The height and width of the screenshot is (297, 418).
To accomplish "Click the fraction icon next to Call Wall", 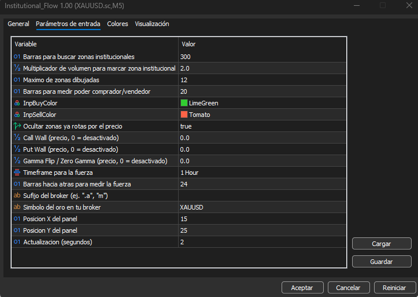I will click(x=17, y=137).
